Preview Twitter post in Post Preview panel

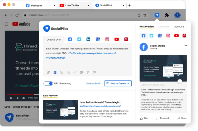click(151, 36)
